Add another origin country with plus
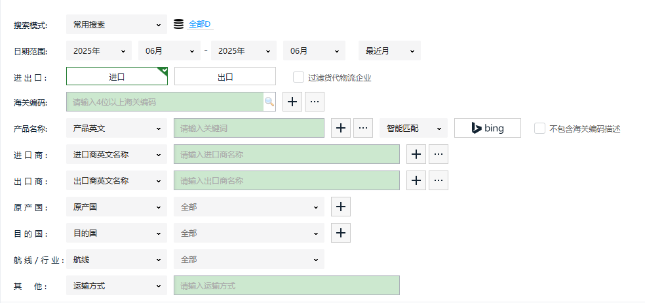The image size is (645, 303). pos(341,207)
